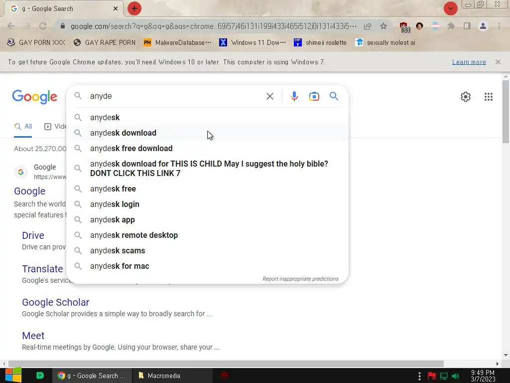Choose the 'anydesk for mac' suggestion
The height and width of the screenshot is (383, 510).
[x=207, y=266]
